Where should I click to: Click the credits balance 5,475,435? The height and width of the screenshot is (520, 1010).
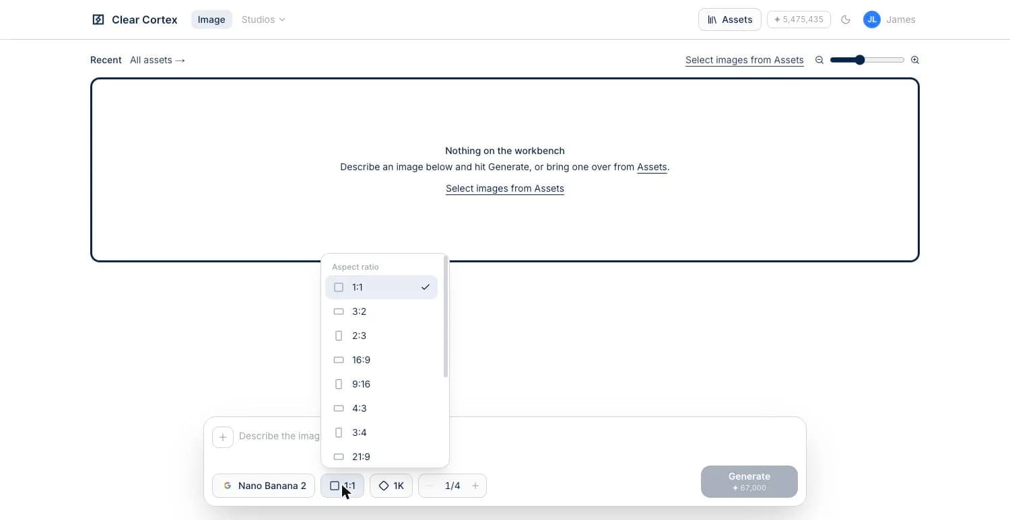799,20
